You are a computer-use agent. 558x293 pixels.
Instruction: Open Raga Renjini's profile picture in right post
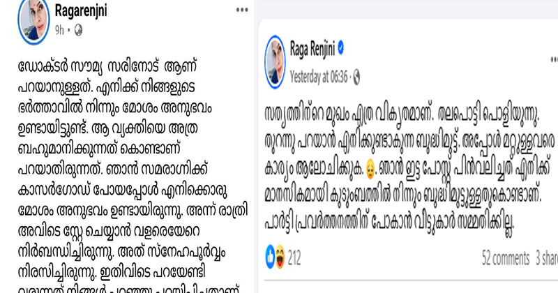click(275, 62)
